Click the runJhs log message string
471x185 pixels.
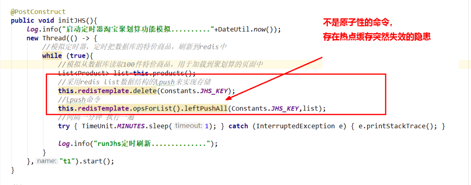click(152, 144)
